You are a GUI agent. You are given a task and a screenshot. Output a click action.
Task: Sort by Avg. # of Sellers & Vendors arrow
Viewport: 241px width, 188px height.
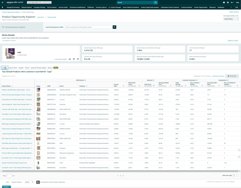pyautogui.click(x=238, y=85)
